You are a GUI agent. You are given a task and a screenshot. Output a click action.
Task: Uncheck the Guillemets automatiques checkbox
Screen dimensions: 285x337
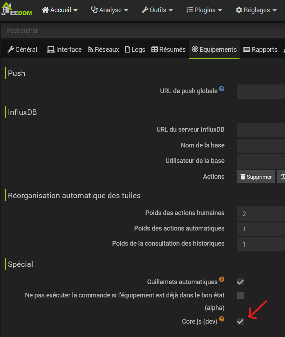click(240, 282)
